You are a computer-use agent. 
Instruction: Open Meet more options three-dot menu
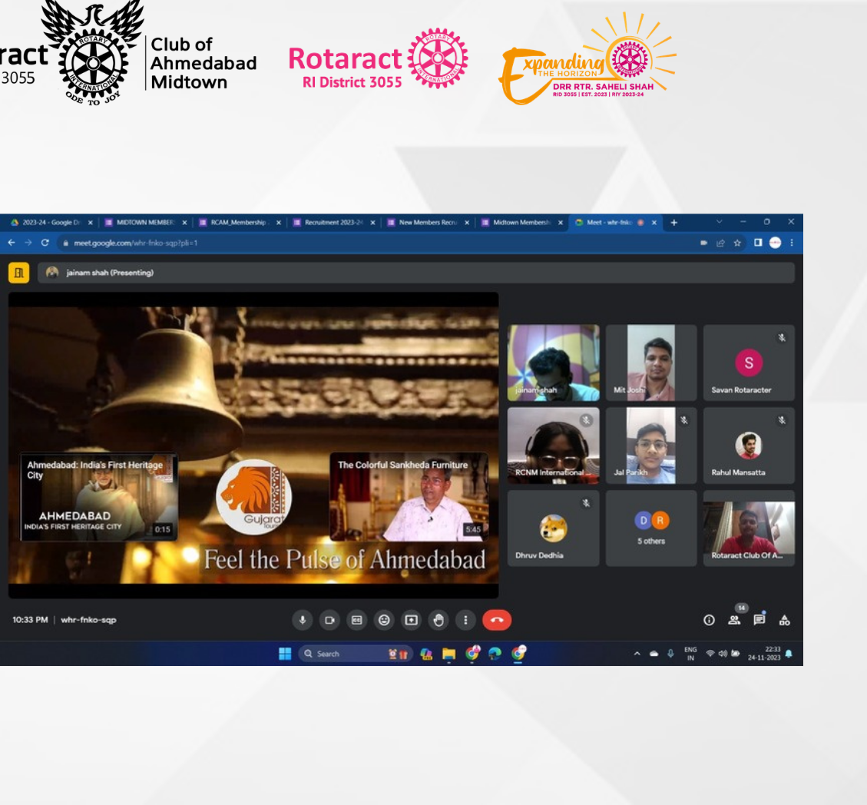click(x=465, y=620)
